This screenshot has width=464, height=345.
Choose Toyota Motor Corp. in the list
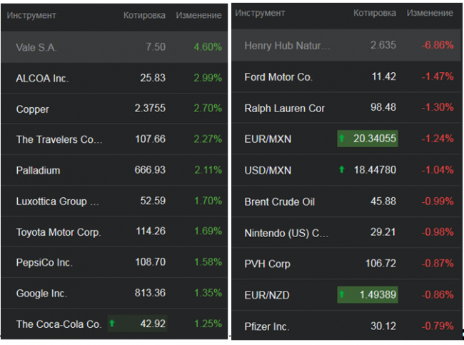[59, 232]
